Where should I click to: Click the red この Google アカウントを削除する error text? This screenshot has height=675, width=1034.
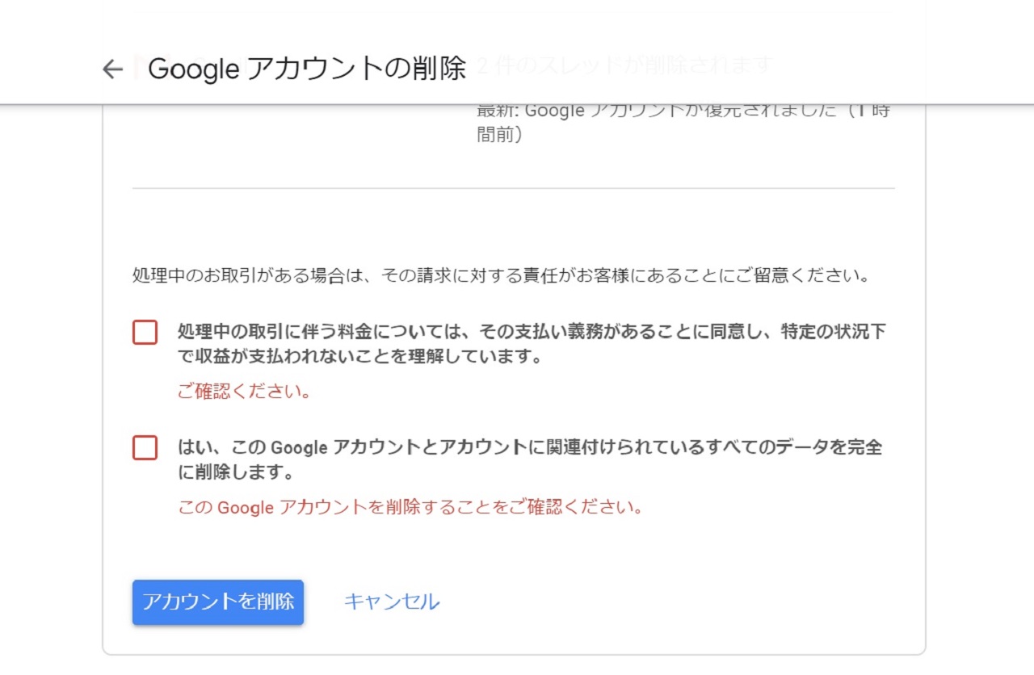coord(410,508)
